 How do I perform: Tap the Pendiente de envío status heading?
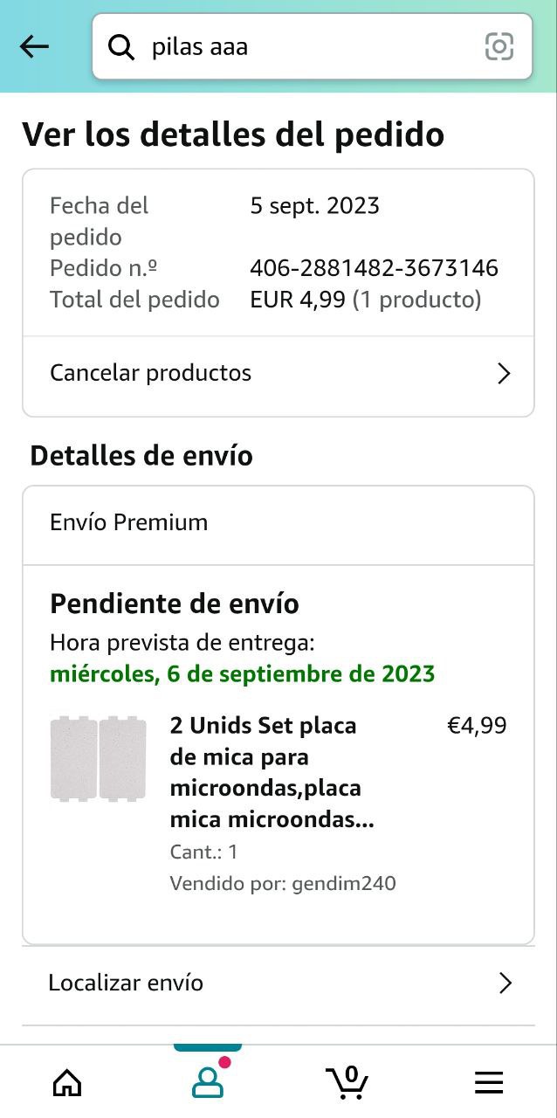175,604
